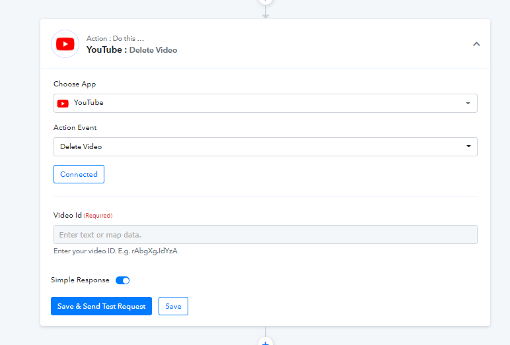This screenshot has height=345, width=510.
Task: Open the Action Event dropdown showing Delete Video
Action: point(266,147)
